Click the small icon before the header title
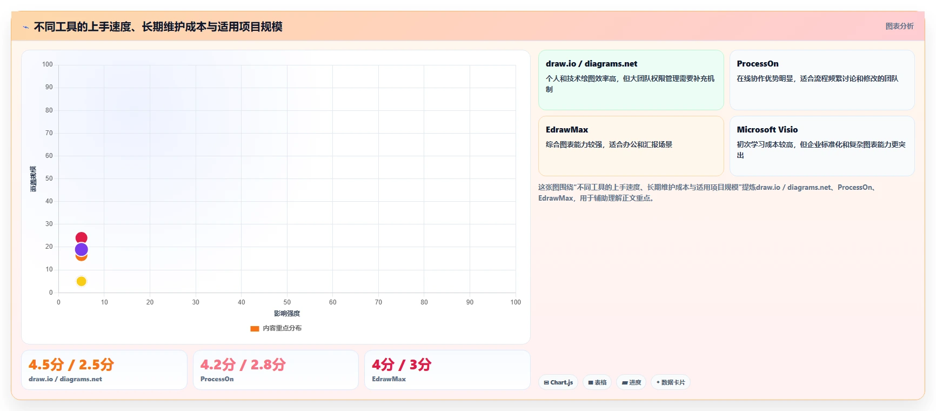 point(25,27)
